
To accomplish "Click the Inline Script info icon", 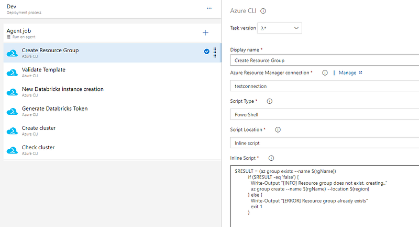I will (x=272, y=158).
